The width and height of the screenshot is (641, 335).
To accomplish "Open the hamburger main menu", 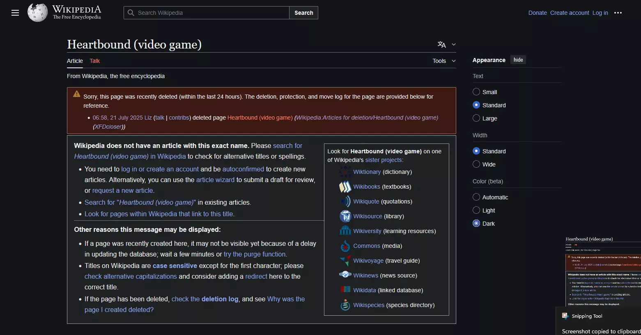I will tap(15, 13).
